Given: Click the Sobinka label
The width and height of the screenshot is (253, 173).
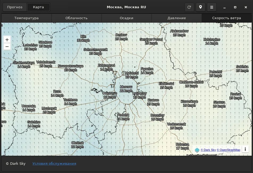Looking at the screenshot, I should [x=242, y=68].
